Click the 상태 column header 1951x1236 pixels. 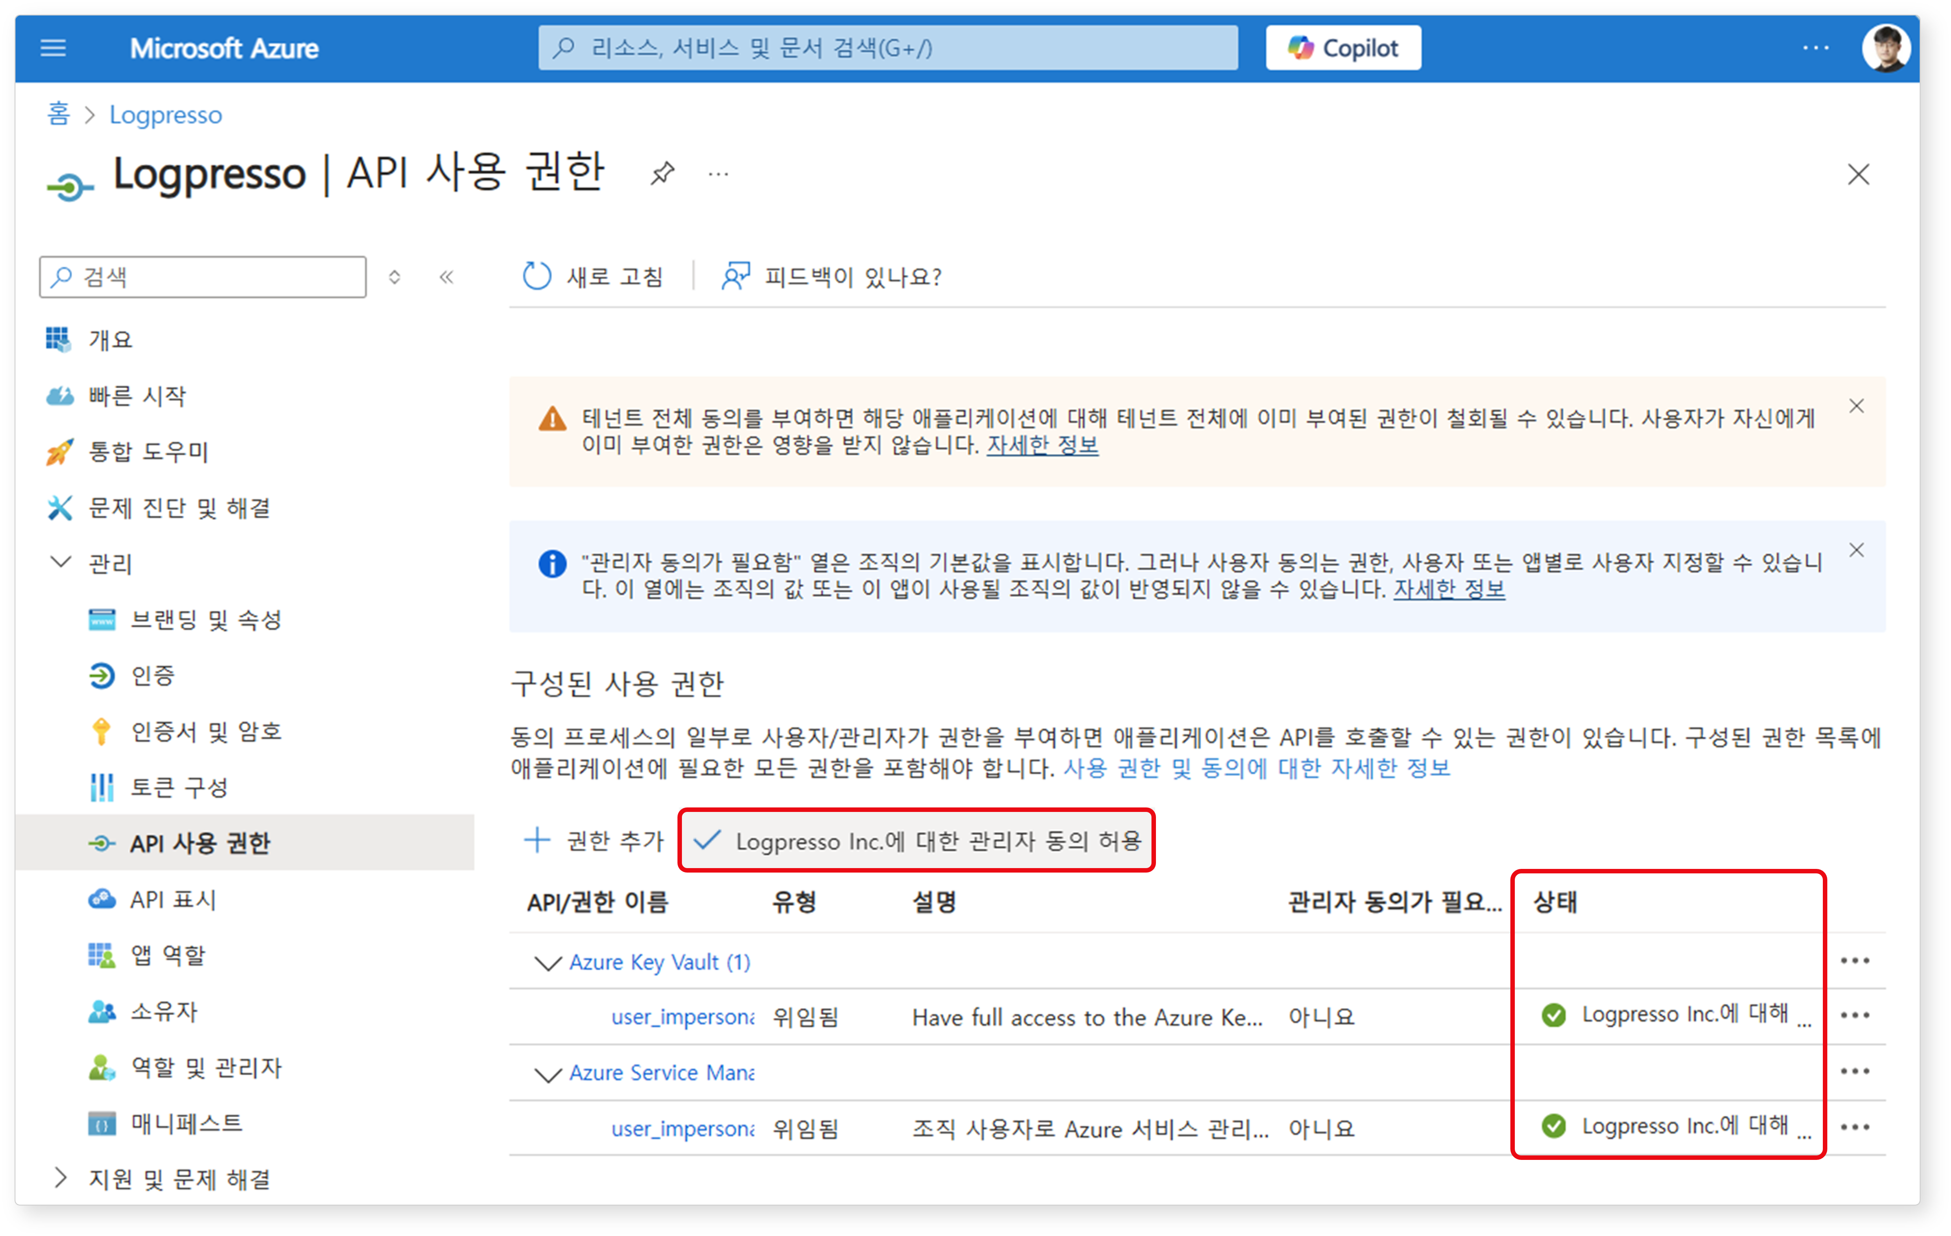(x=1555, y=902)
